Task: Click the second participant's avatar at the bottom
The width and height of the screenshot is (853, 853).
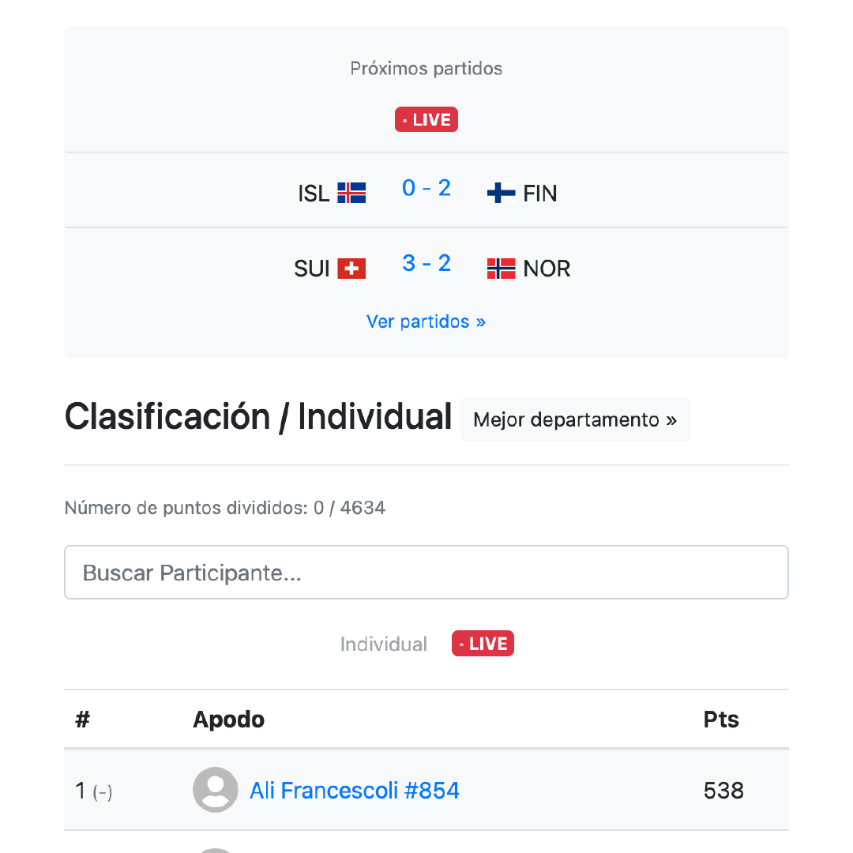Action: pos(215,849)
